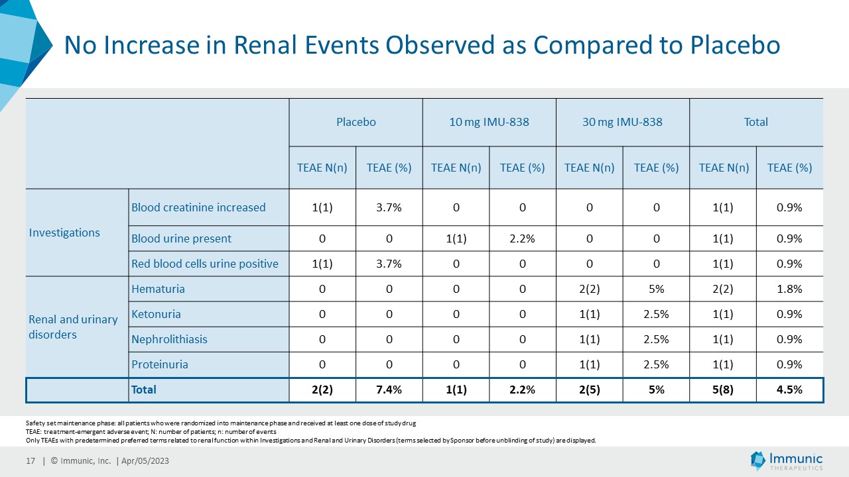This screenshot has height=477, width=849.
Task: Click the Blood urine present row label
Action: (x=181, y=238)
